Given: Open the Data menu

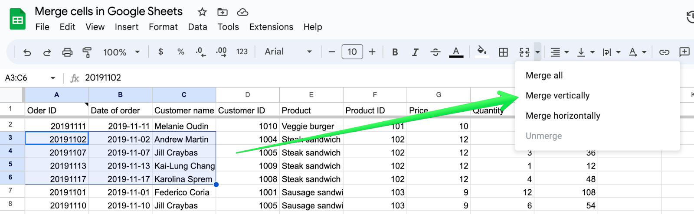Looking at the screenshot, I should pos(197,27).
